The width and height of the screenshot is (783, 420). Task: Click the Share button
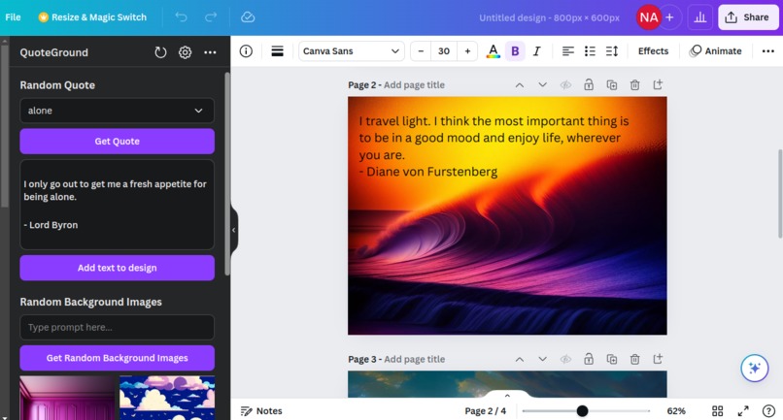(748, 17)
